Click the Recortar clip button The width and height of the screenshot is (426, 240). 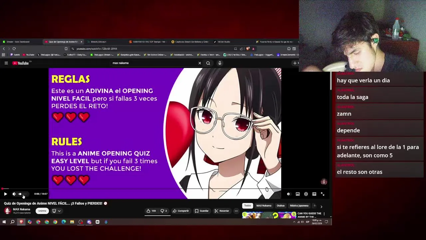coord(222,211)
